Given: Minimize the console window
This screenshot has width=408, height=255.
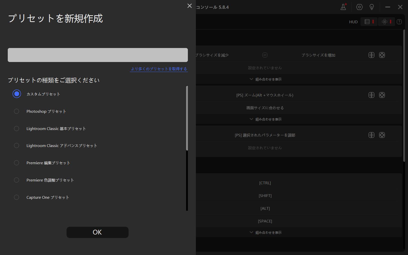Looking at the screenshot, I should pos(388,7).
